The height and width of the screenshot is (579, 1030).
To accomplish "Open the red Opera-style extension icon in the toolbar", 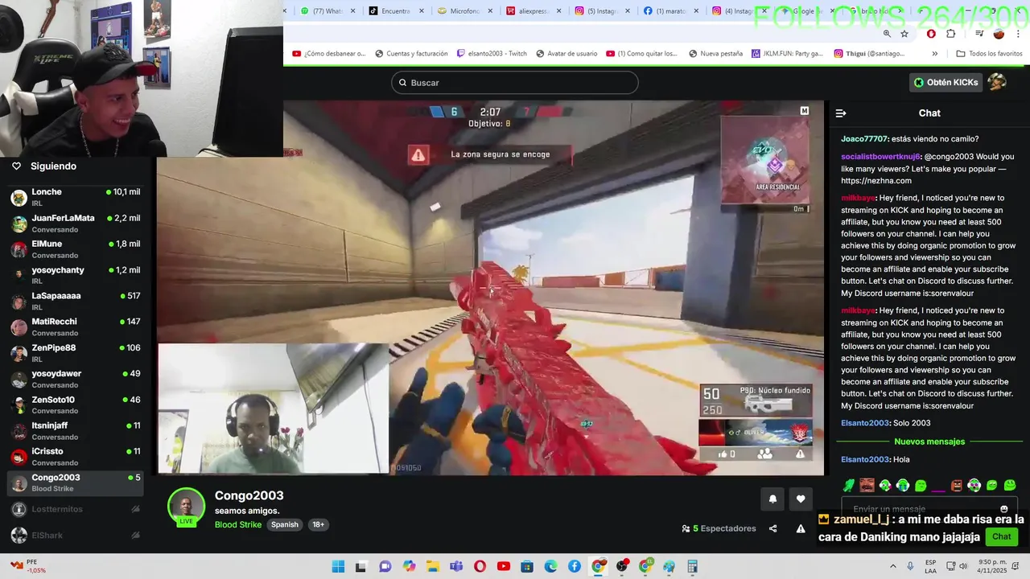I will (x=931, y=34).
